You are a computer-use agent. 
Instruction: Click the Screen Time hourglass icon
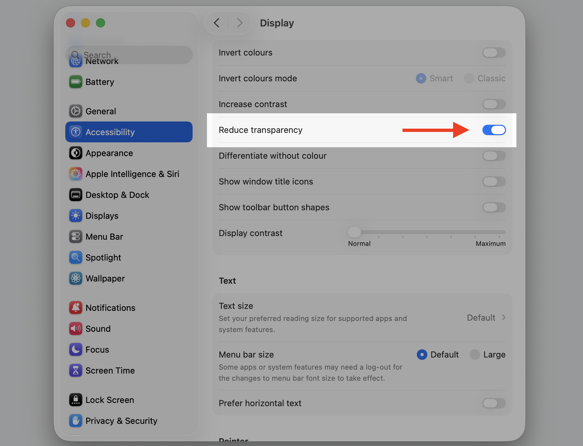(76, 370)
